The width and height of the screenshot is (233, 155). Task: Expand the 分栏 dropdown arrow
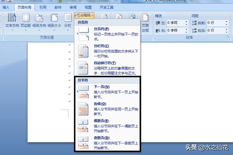[x=68, y=30]
